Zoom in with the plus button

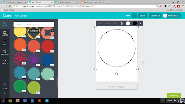pyautogui.click(x=5, y=84)
